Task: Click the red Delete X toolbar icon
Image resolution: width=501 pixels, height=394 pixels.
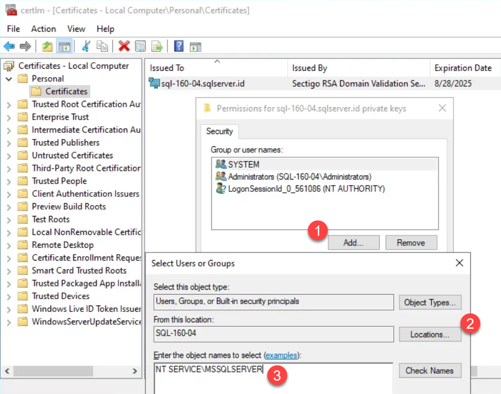Action: 123,46
